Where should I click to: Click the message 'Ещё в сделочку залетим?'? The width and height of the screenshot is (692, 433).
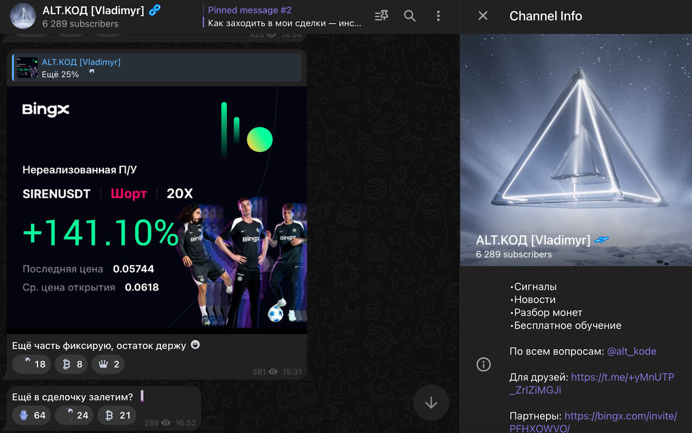pos(73,397)
